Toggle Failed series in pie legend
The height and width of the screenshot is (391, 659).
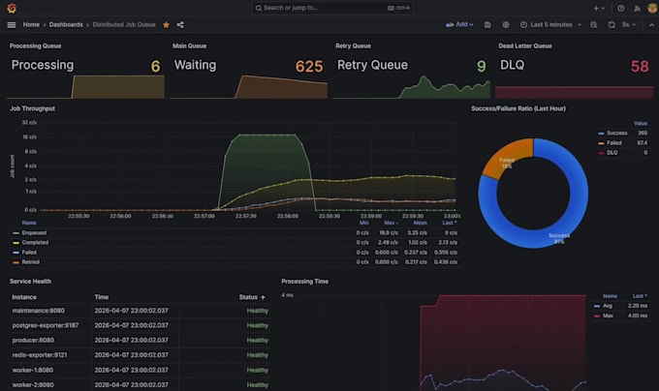click(x=614, y=143)
